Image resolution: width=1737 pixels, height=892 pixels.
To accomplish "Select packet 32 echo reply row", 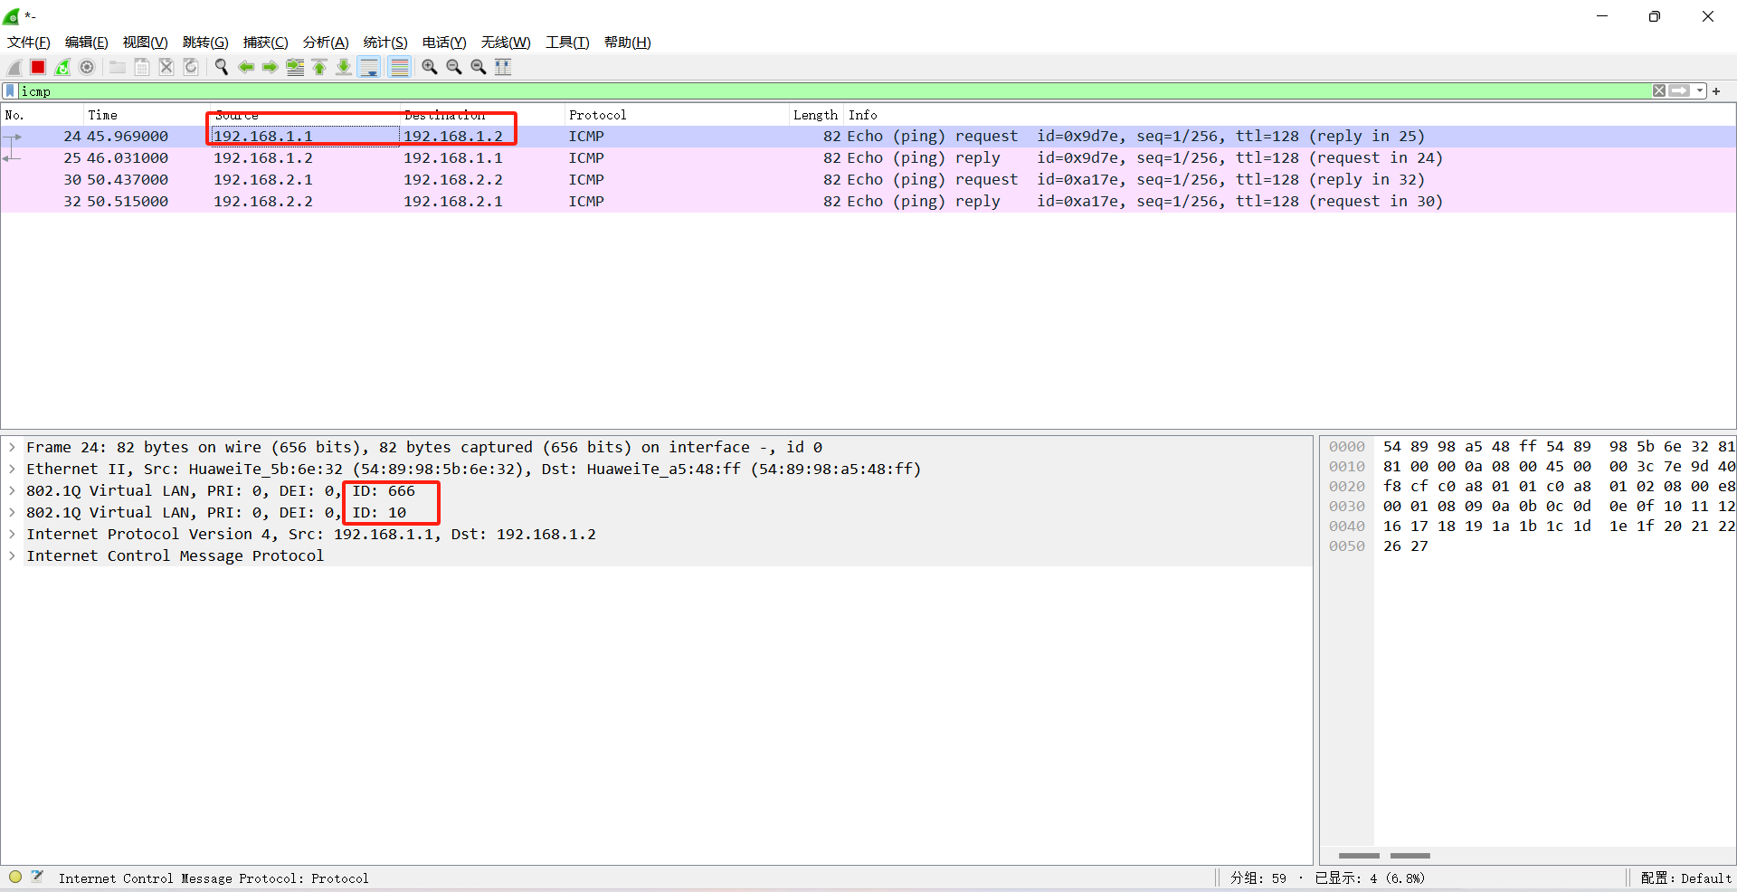I will [x=868, y=202].
